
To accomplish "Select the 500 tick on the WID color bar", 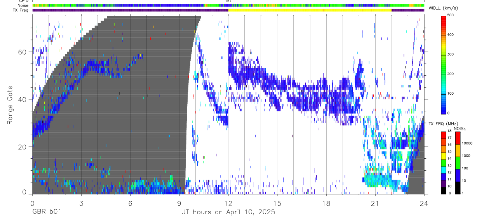I will point(451,15).
